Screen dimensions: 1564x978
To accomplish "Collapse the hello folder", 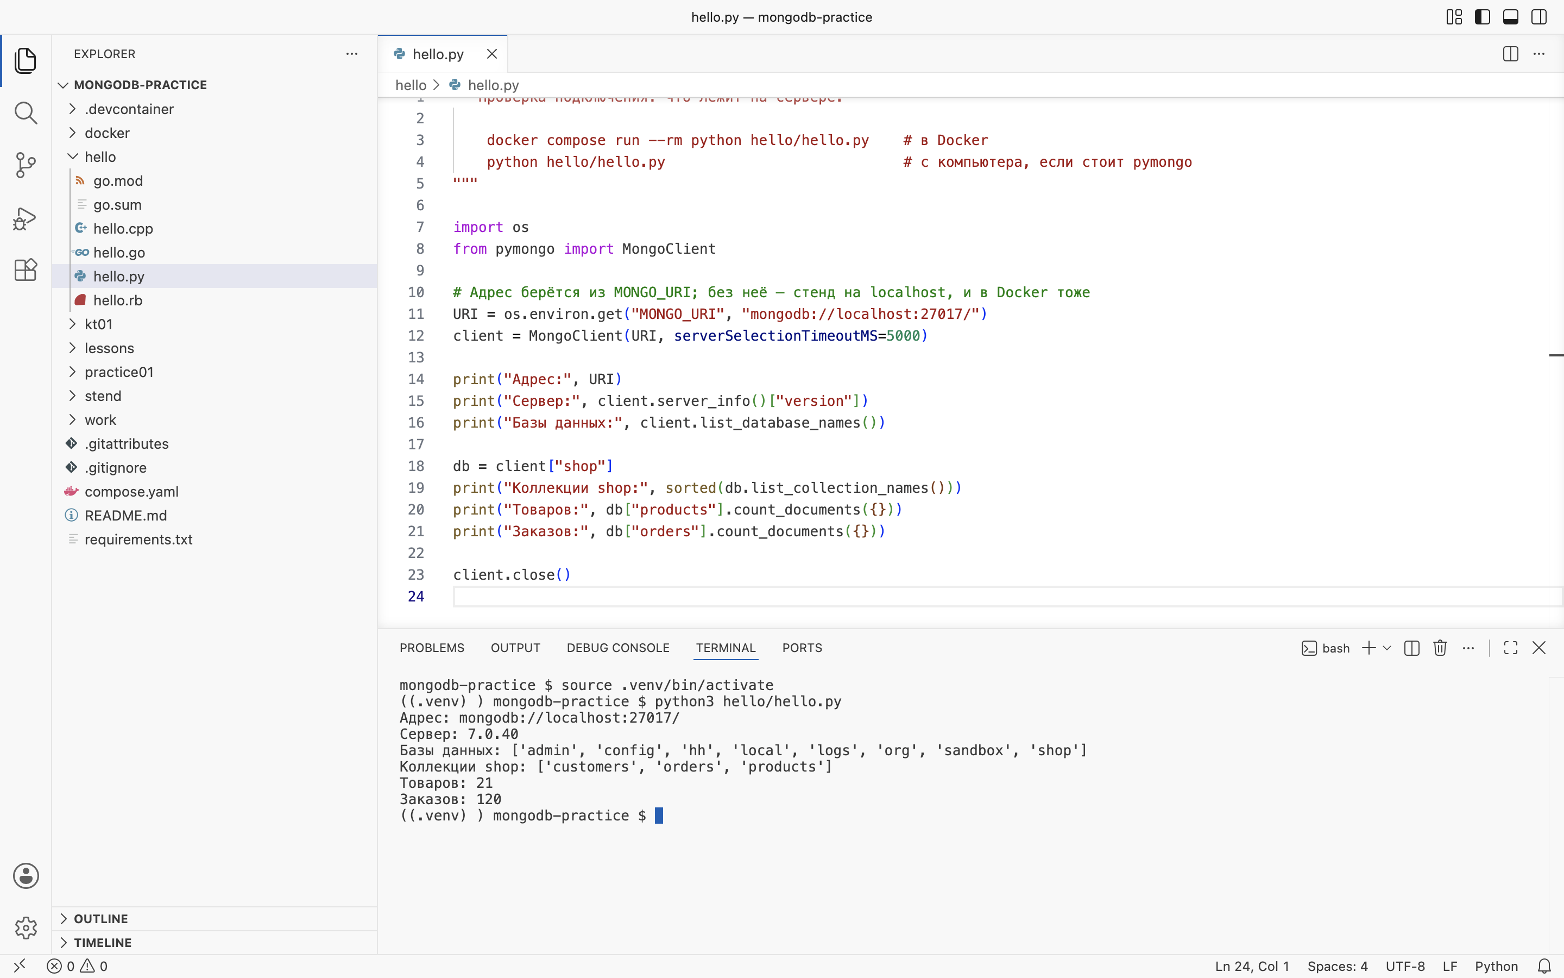I will pyautogui.click(x=214, y=156).
